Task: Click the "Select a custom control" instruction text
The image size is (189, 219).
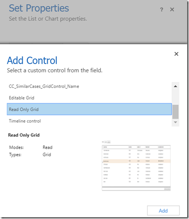Action: 55,71
